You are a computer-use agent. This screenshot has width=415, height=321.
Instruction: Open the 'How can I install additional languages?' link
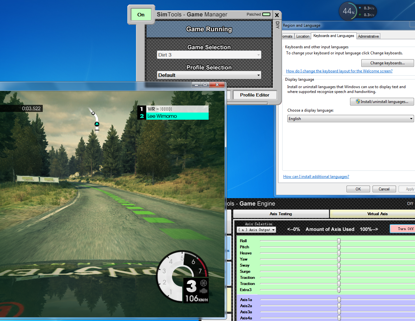click(x=316, y=177)
